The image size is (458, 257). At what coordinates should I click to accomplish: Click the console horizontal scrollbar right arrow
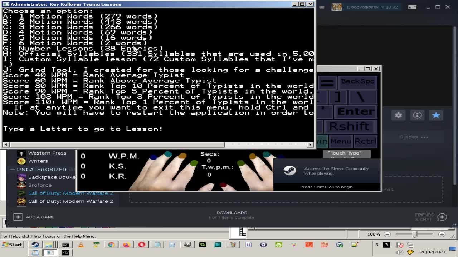(310, 145)
